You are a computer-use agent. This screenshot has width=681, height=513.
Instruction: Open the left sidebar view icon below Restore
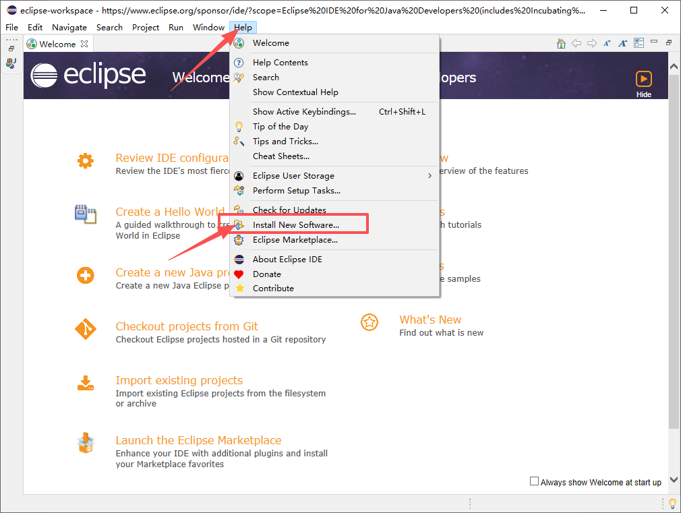pos(11,63)
